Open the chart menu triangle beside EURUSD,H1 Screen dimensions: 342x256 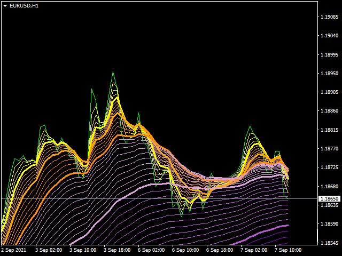point(5,6)
